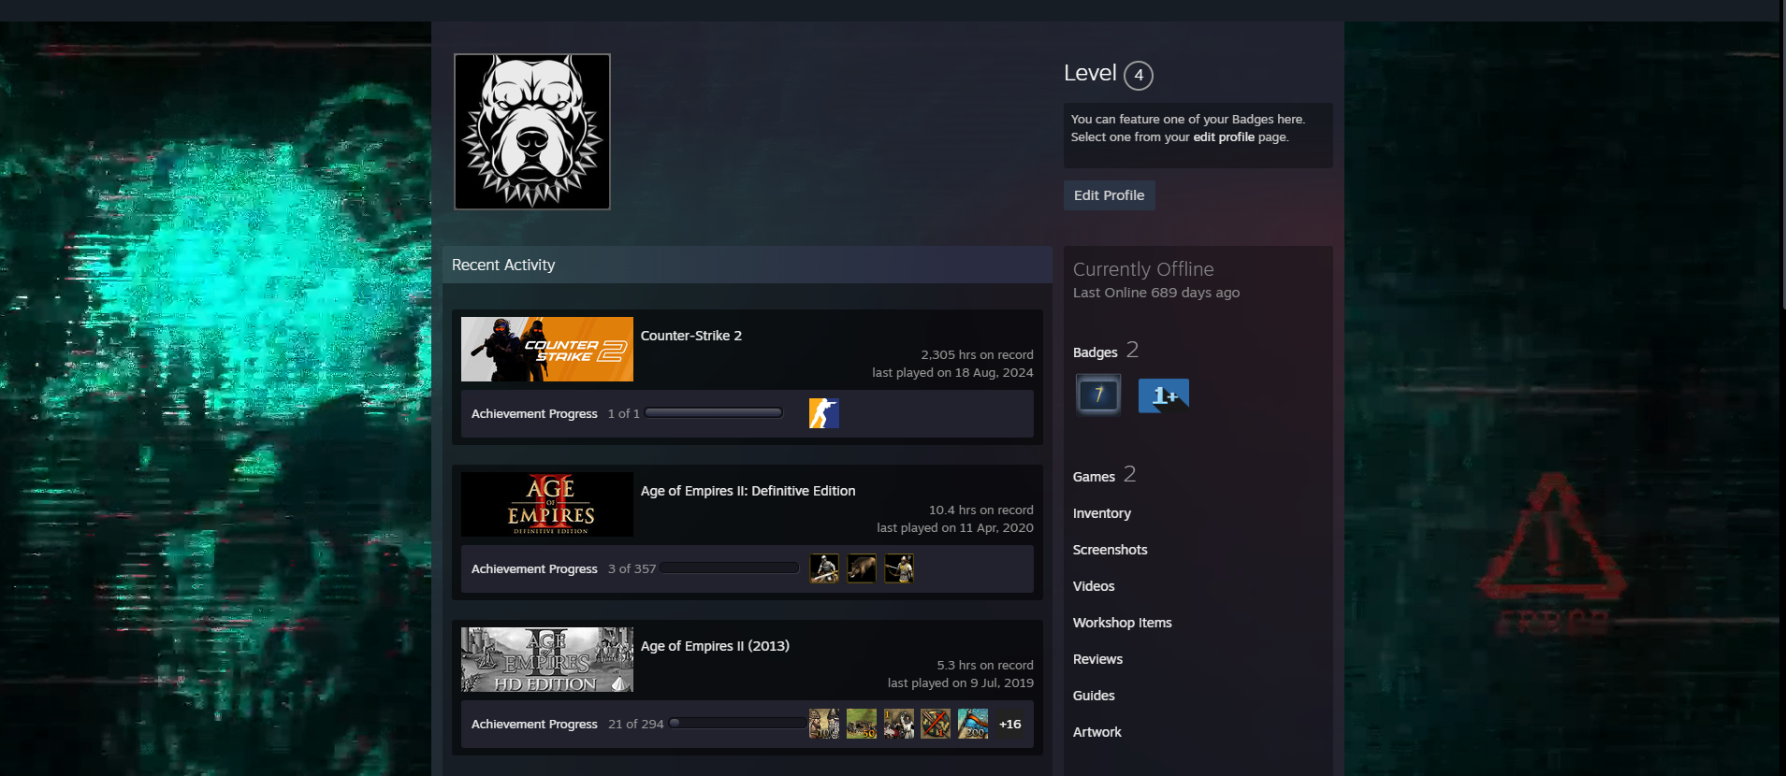Click the Edit Profile button
The image size is (1786, 776).
(x=1110, y=195)
